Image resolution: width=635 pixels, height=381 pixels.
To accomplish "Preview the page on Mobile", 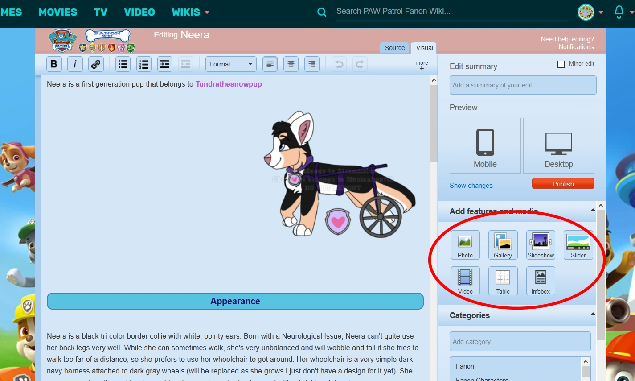I will tap(485, 146).
